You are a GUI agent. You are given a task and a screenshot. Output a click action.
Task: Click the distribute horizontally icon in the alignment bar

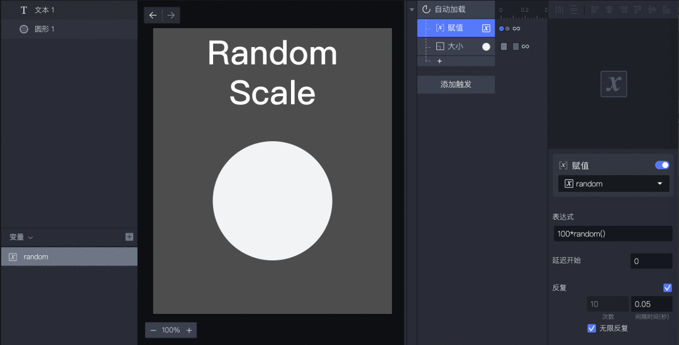click(x=560, y=9)
